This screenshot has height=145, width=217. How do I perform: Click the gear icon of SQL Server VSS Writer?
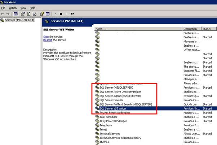[97, 108]
